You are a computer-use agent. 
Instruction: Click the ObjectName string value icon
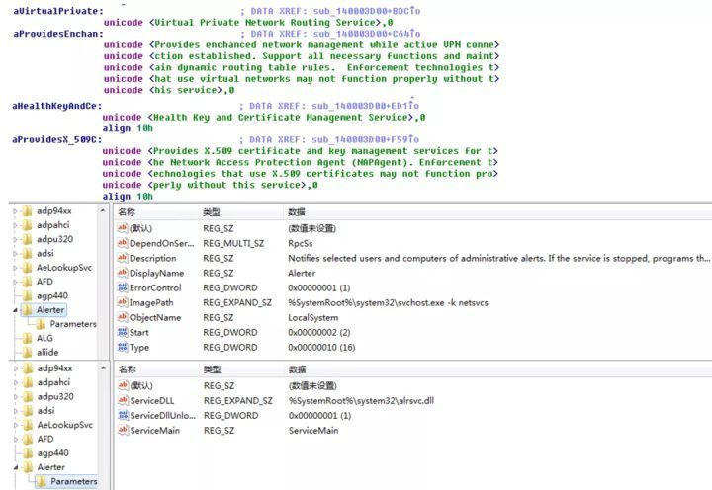[x=123, y=318]
